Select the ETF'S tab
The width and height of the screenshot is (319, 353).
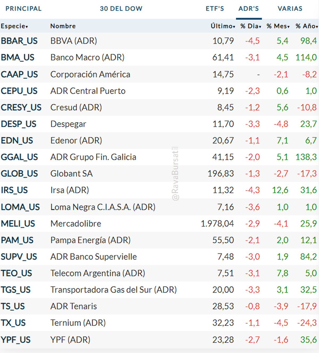pyautogui.click(x=215, y=9)
